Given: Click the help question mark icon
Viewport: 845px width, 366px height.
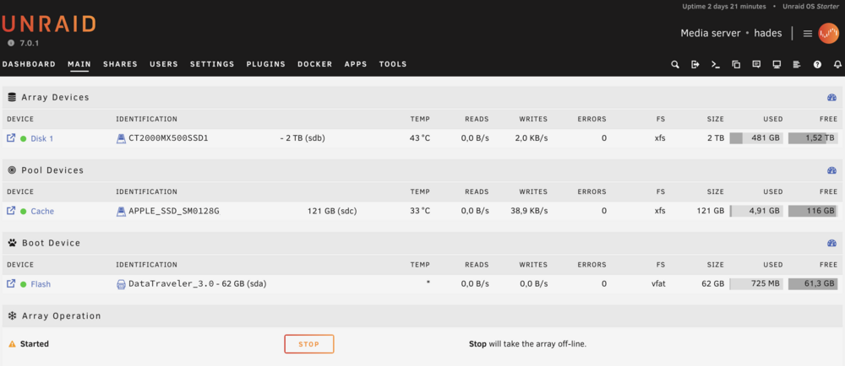Looking at the screenshot, I should (817, 64).
